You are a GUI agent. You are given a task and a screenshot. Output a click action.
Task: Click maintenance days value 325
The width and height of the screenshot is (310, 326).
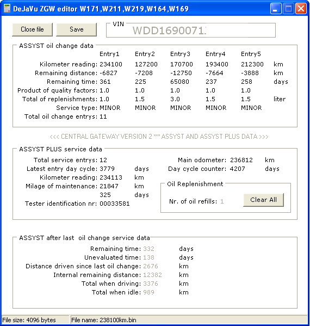pyautogui.click(x=105, y=195)
